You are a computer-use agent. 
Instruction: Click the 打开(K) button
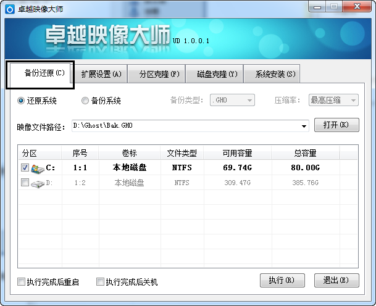(336, 125)
